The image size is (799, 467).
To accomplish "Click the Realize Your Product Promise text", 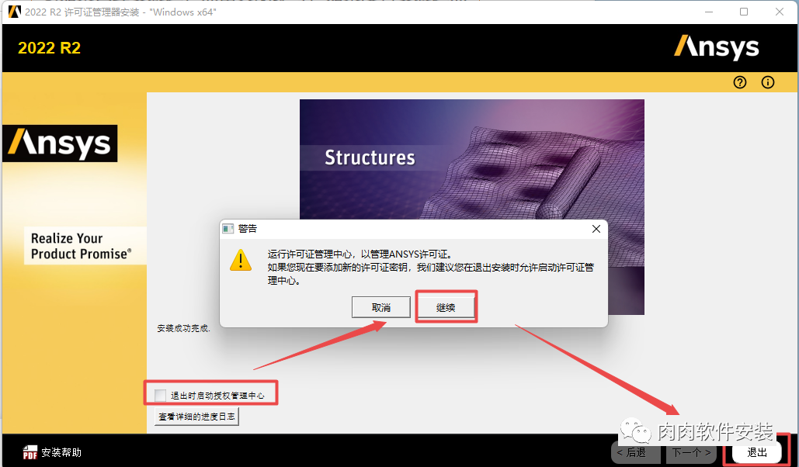I will coord(81,246).
